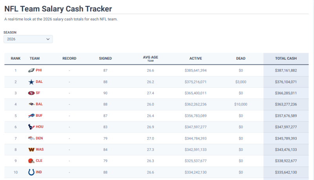Select total cash value $343,476,133
Image resolution: width=314 pixels, height=180 pixels.
coord(286,149)
